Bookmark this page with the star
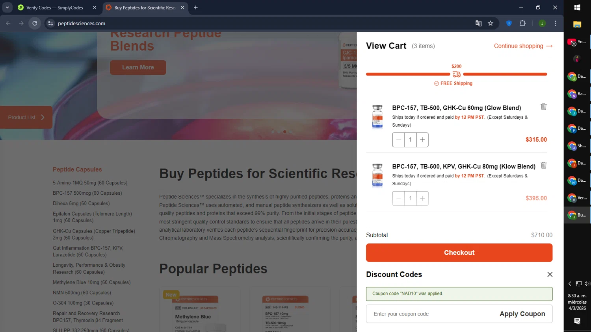This screenshot has height=332, width=591. coord(491,23)
